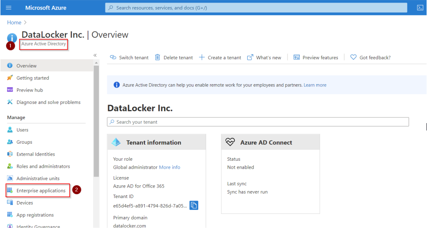Click the Azure AD for Office 365 license text

coord(139,186)
